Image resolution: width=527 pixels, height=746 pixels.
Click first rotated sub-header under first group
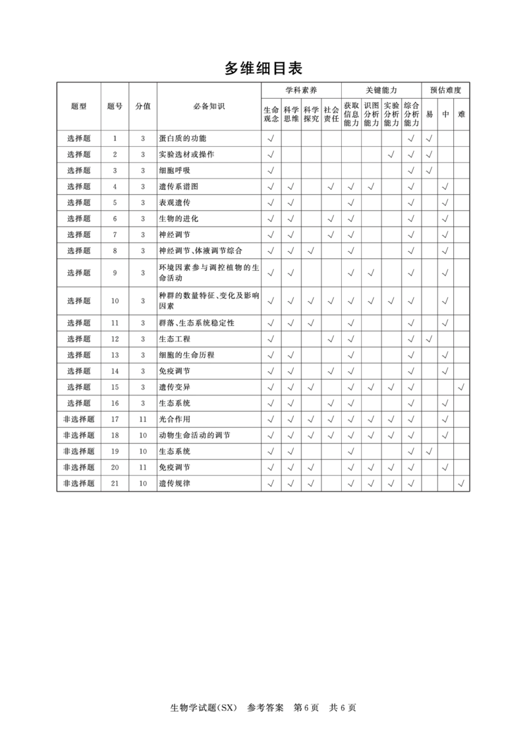pyautogui.click(x=271, y=113)
